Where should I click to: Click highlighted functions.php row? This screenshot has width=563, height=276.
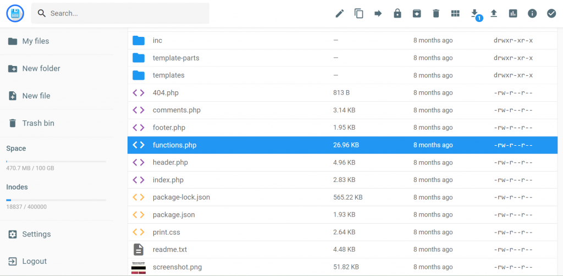point(343,145)
